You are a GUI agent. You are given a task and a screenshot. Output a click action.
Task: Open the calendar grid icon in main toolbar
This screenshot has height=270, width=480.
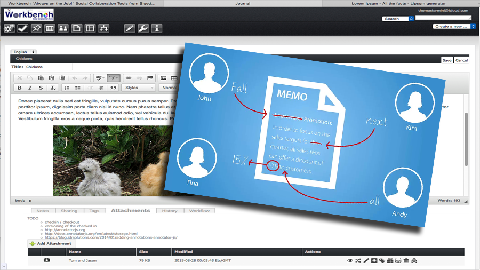[50, 28]
